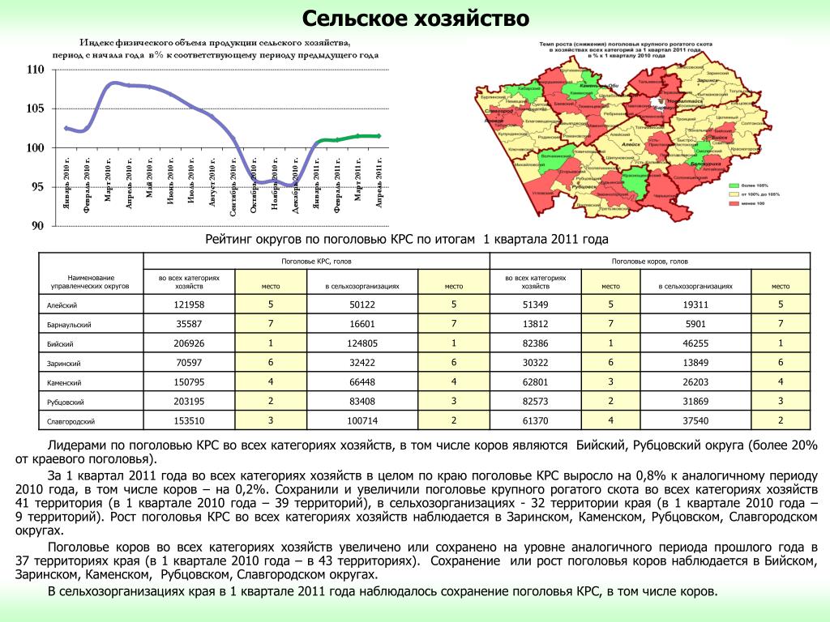Click the cell with value 16601
Image resolution: width=830 pixels, height=622 pixels.
362,324
